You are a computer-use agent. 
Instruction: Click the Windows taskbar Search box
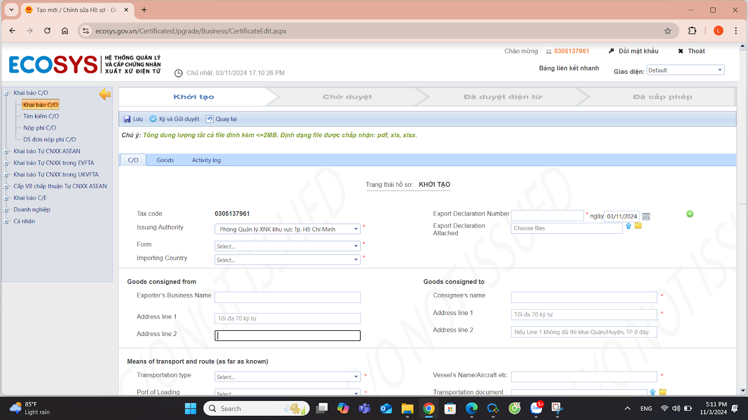click(x=257, y=408)
